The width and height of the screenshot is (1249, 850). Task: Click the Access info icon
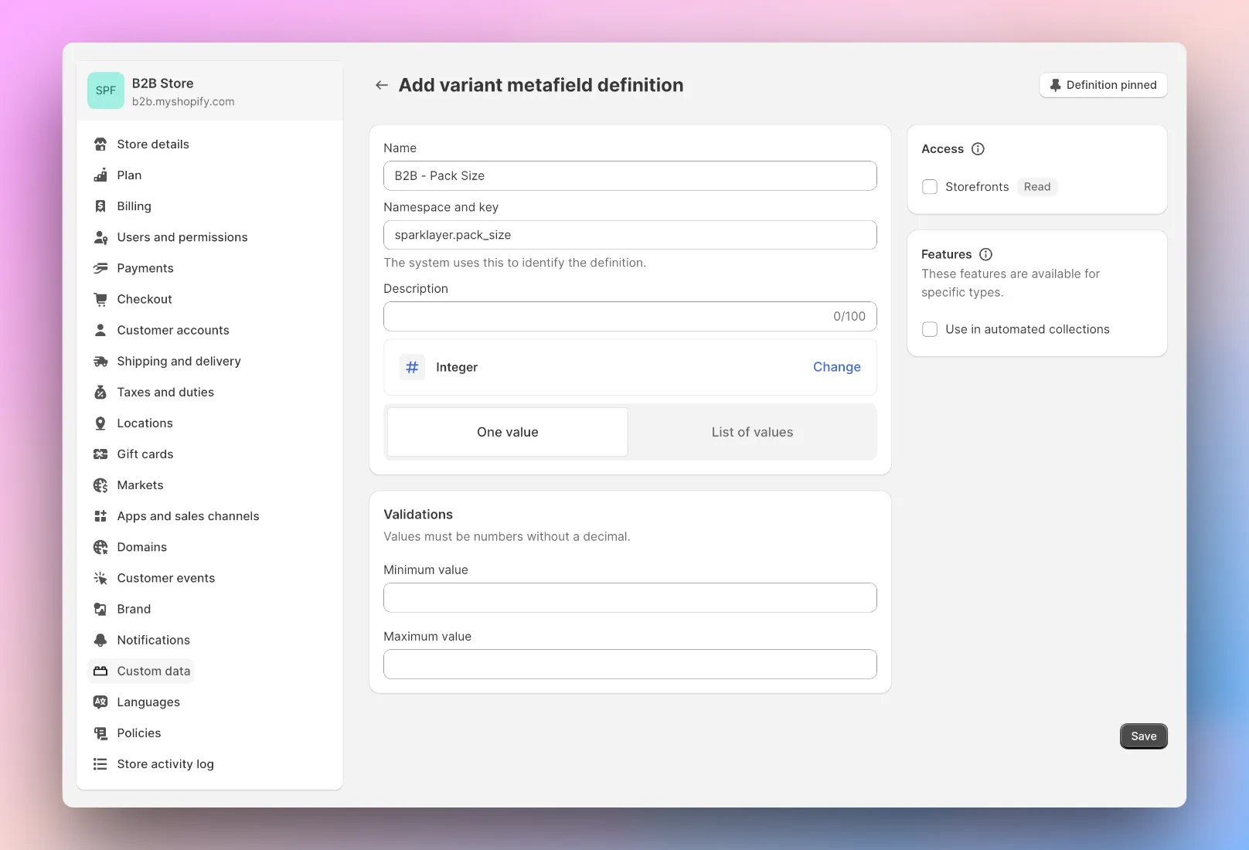click(978, 149)
